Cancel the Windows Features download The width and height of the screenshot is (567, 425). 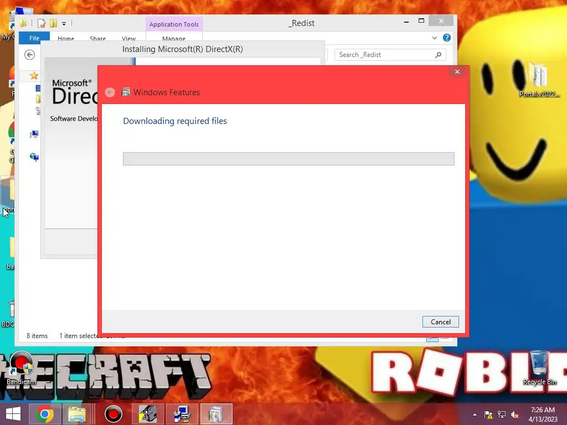440,322
